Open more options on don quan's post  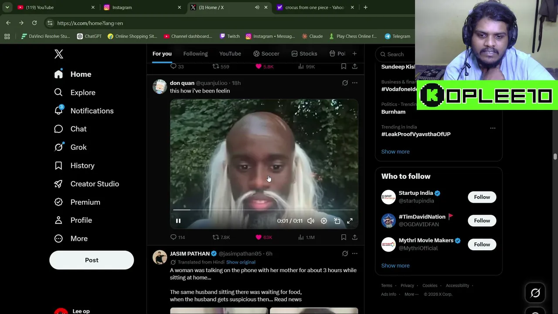pyautogui.click(x=355, y=83)
